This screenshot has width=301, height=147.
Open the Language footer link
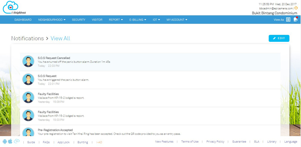click(x=290, y=142)
